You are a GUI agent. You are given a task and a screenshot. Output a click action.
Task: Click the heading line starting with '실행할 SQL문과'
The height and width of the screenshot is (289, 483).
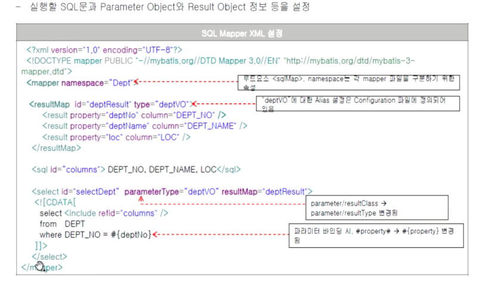[170, 7]
